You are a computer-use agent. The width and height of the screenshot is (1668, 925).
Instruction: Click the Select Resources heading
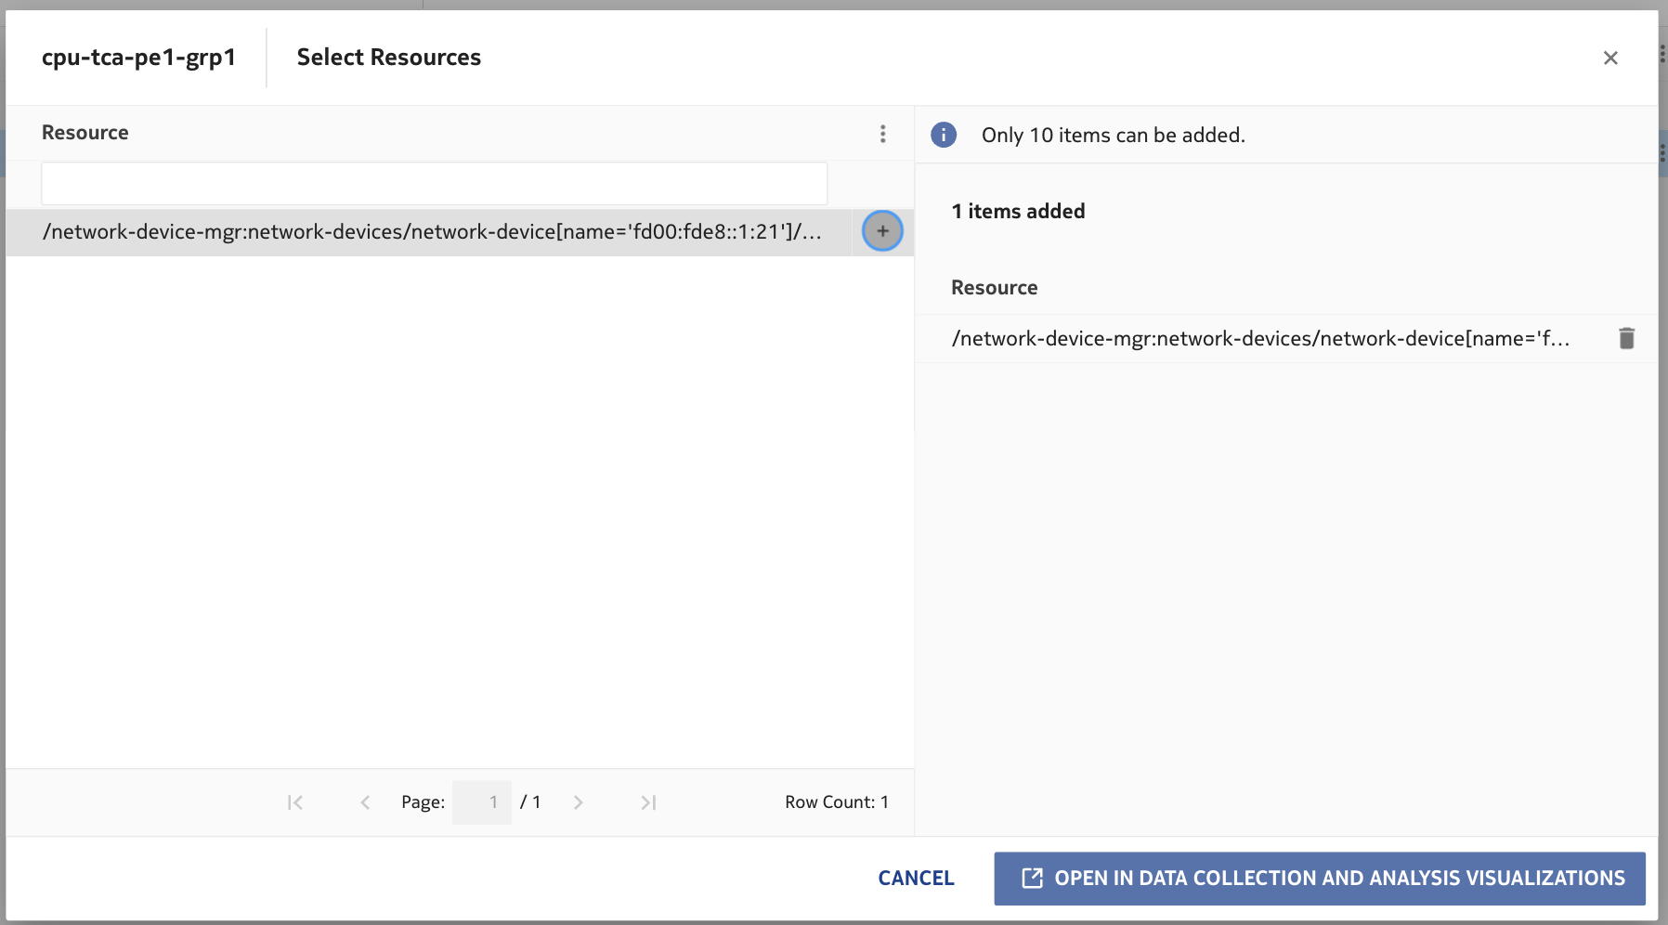tap(388, 58)
